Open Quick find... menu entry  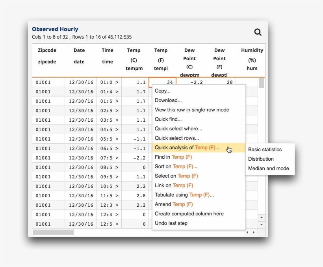click(199, 119)
